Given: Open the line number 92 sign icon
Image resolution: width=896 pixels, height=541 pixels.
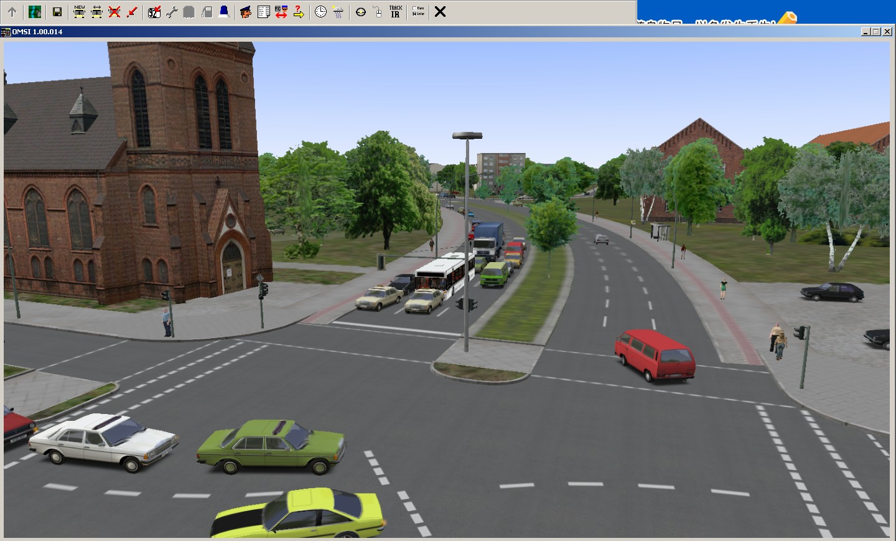Looking at the screenshot, I should 154,12.
